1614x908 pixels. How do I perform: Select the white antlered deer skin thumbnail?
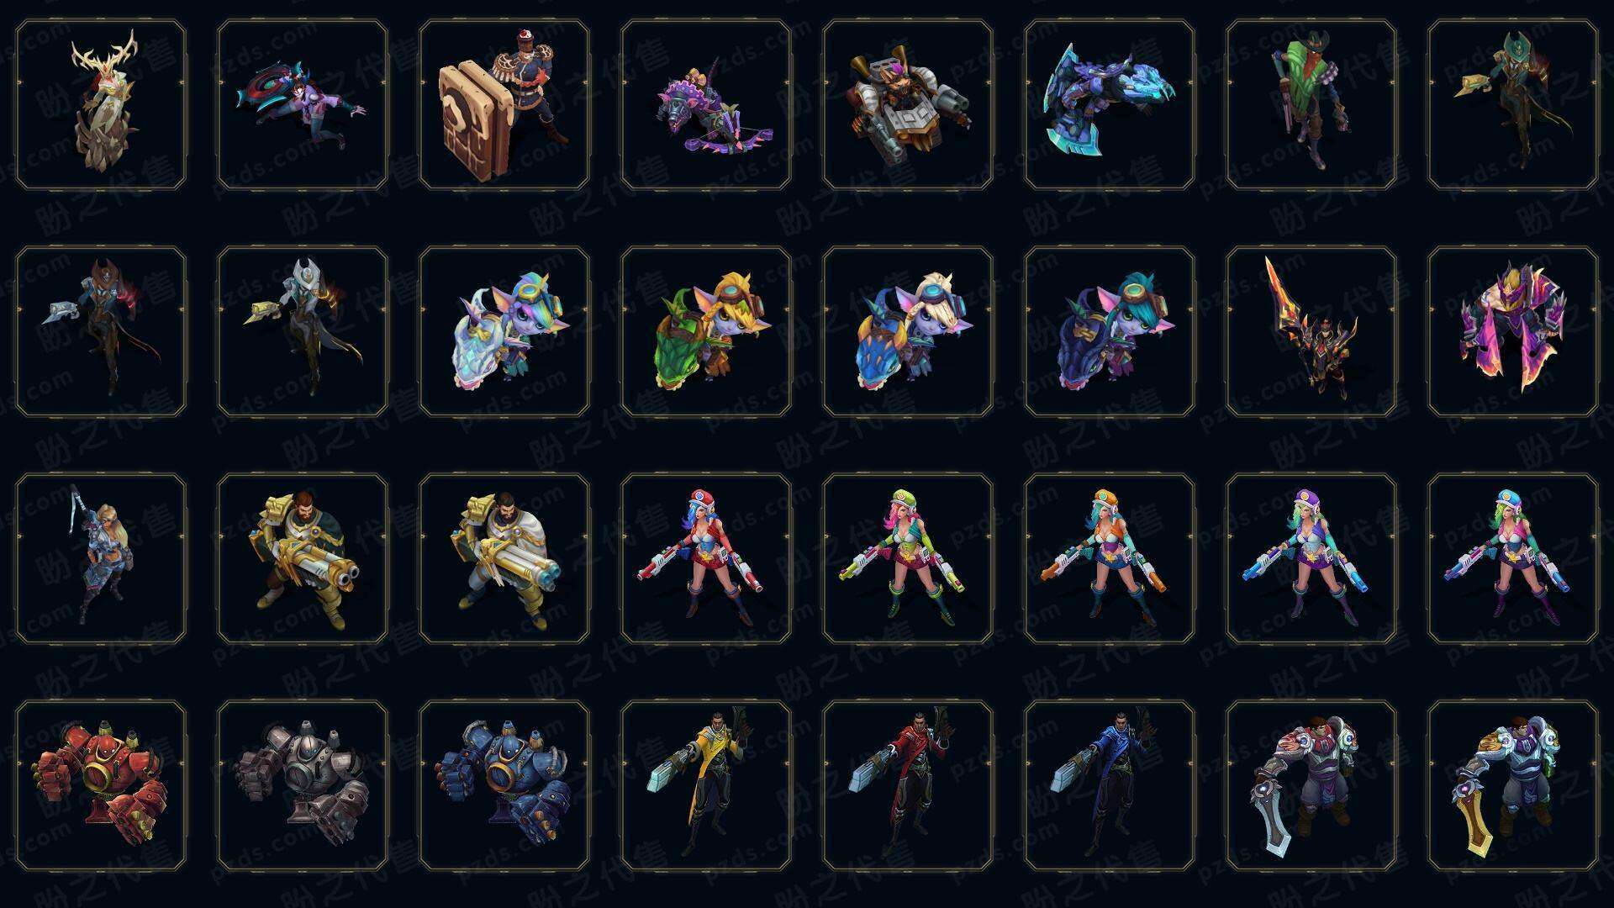tap(101, 105)
